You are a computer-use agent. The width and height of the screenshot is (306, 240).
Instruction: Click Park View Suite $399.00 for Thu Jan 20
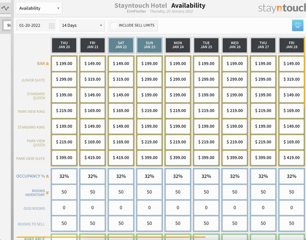pos(64,157)
